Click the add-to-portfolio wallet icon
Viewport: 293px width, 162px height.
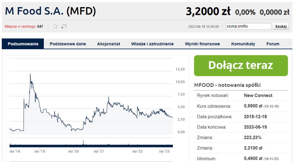64,26
